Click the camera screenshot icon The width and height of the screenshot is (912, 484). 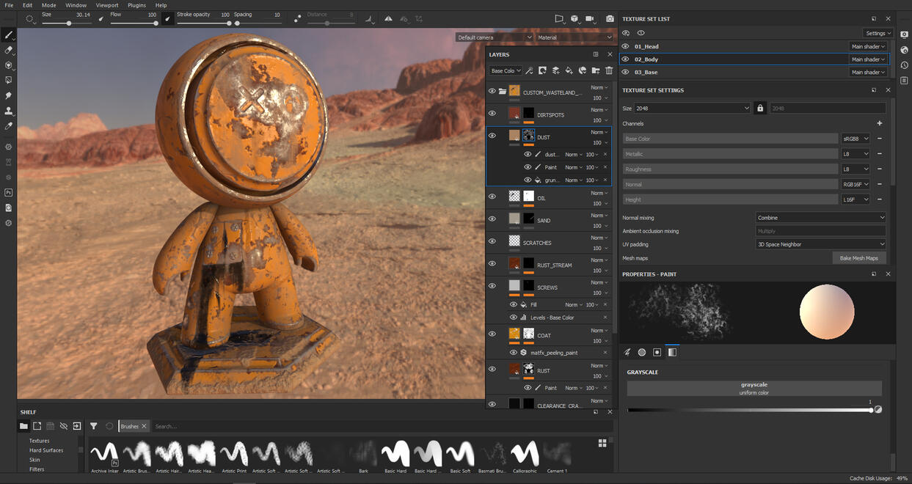tap(609, 18)
